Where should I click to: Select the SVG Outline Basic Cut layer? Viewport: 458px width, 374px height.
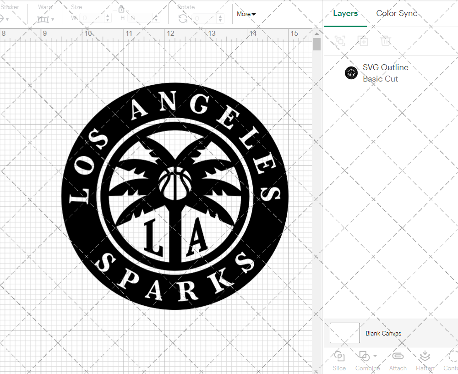pyautogui.click(x=386, y=72)
